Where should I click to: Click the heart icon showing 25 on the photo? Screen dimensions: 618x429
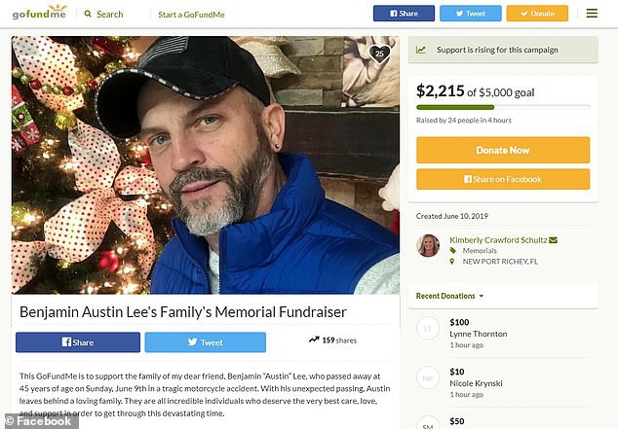click(x=380, y=54)
